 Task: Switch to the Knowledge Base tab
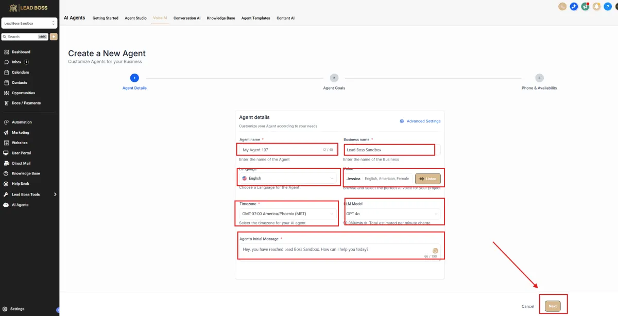221,18
